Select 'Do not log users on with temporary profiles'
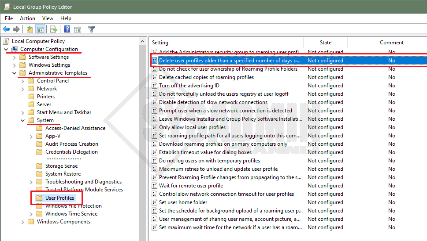The height and width of the screenshot is (241, 427). [x=209, y=161]
